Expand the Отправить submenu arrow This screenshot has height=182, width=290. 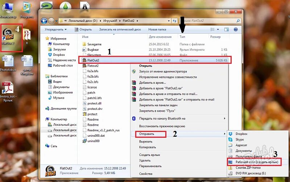(x=224, y=134)
